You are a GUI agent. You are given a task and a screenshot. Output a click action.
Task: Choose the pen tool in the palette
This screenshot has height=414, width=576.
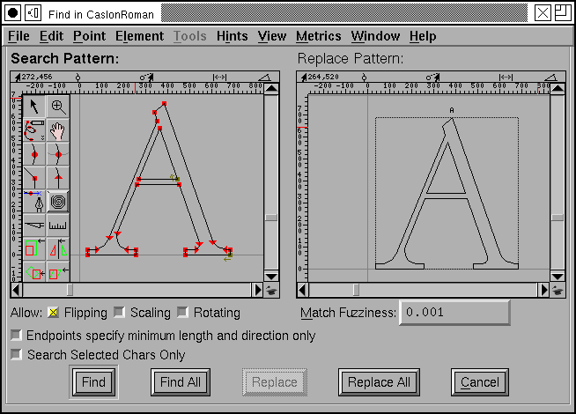[34, 203]
